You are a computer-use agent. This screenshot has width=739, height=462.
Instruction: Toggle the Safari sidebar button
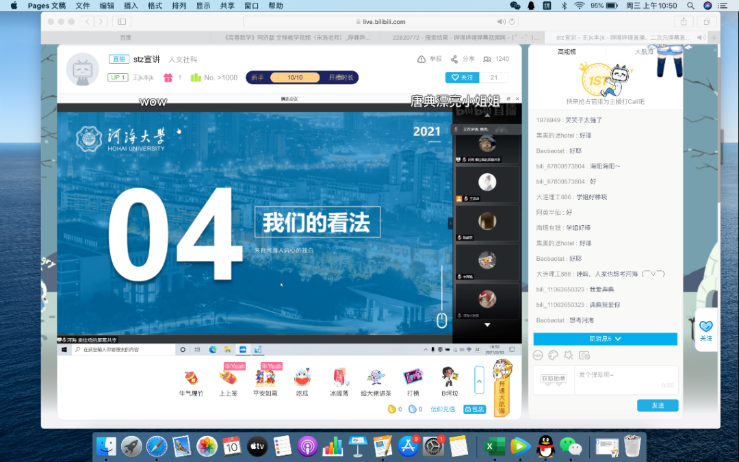(x=122, y=22)
